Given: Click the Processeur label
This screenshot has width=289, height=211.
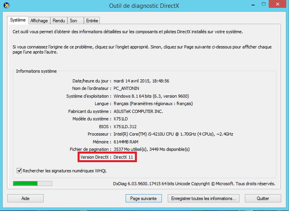Looking at the screenshot, I should 99,134.
